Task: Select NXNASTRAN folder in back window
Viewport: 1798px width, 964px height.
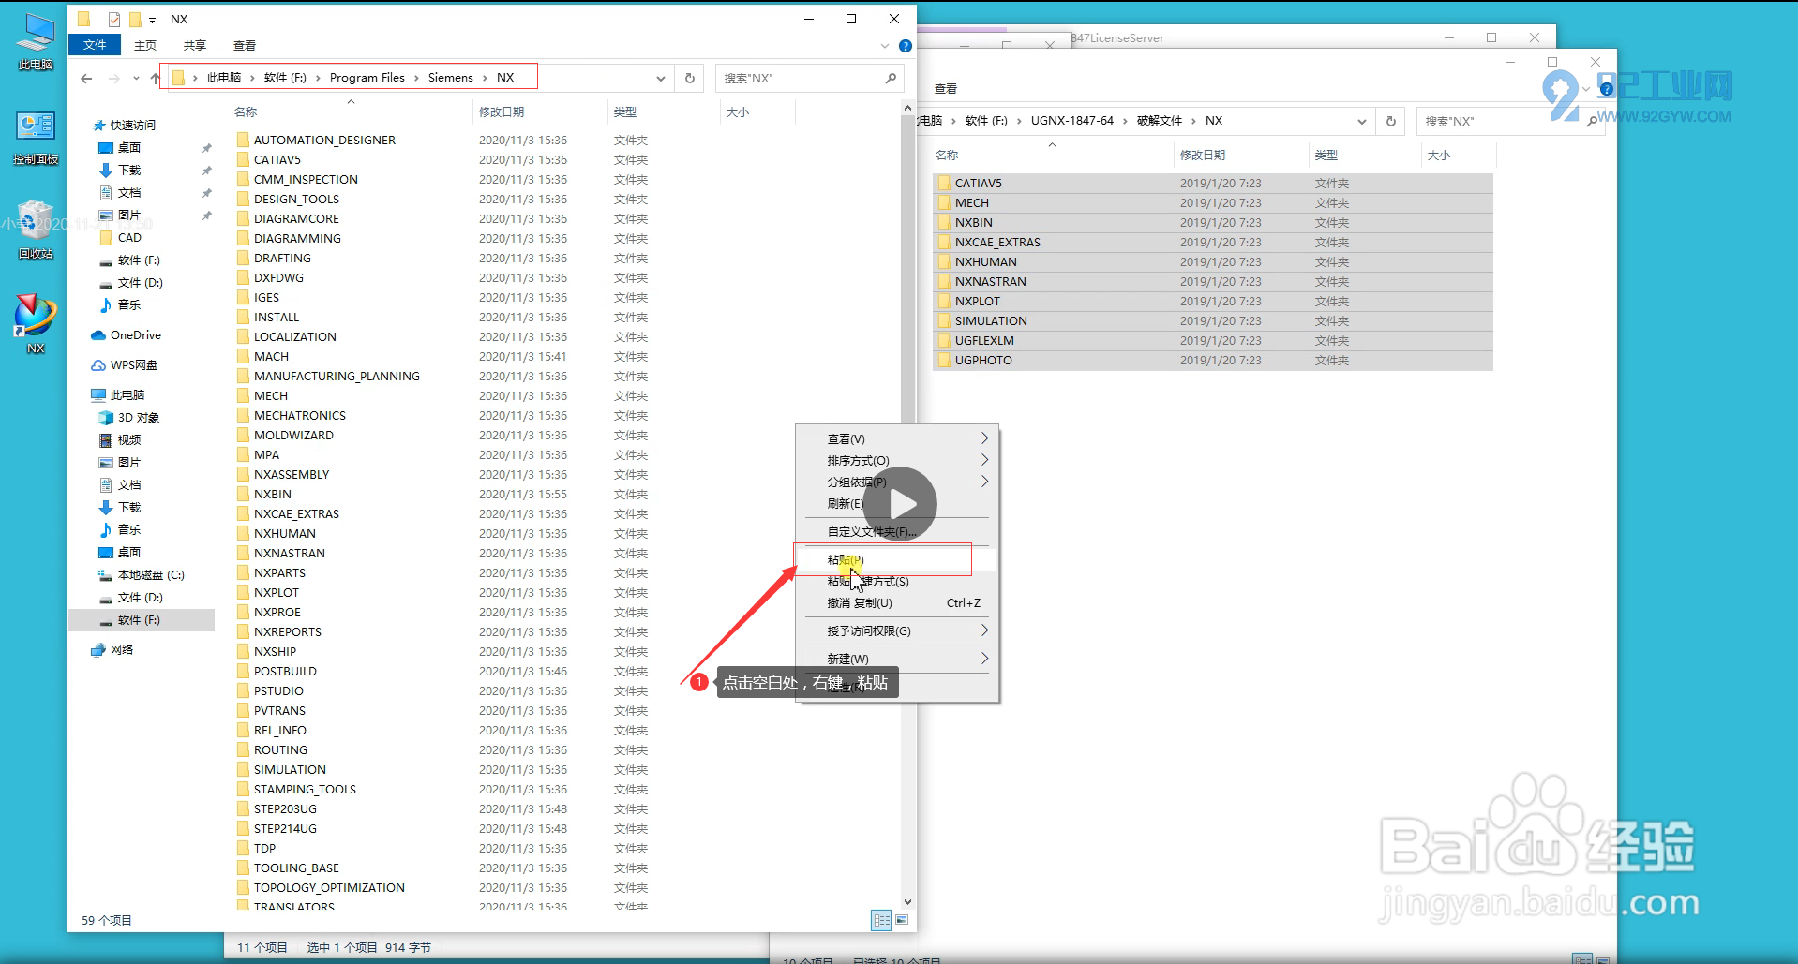Action: [1213, 281]
